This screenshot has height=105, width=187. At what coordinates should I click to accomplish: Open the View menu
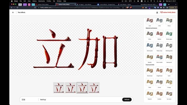29,1
